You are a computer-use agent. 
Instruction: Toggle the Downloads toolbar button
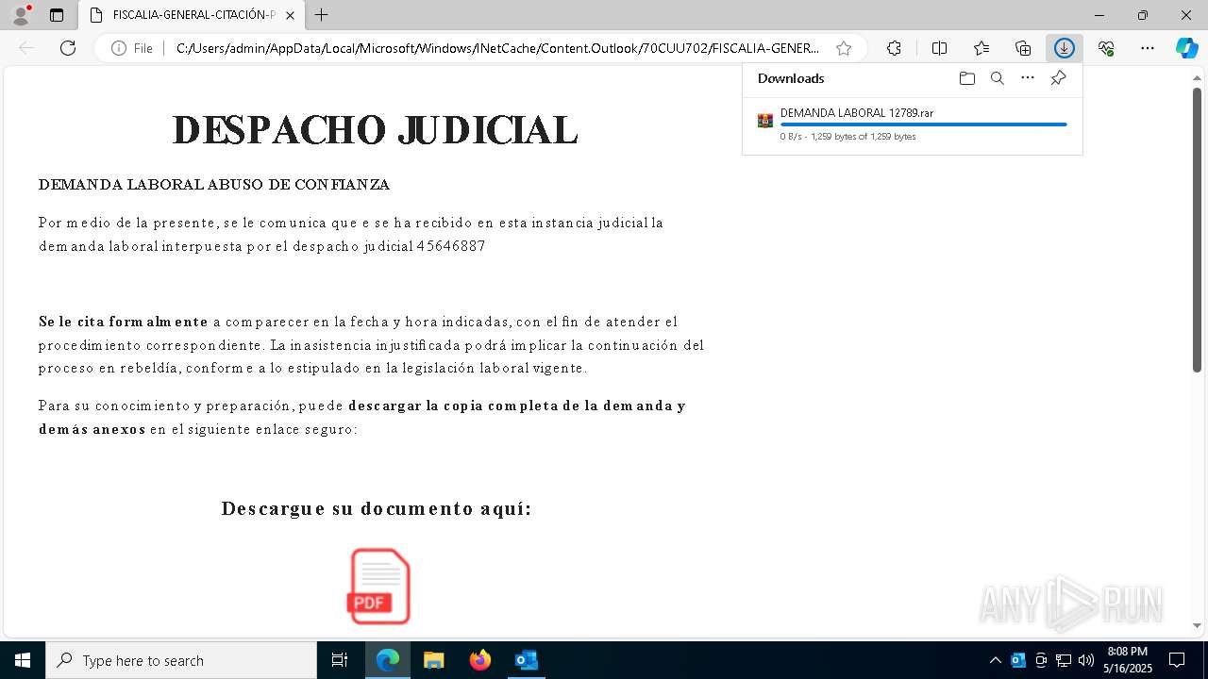[x=1065, y=48]
